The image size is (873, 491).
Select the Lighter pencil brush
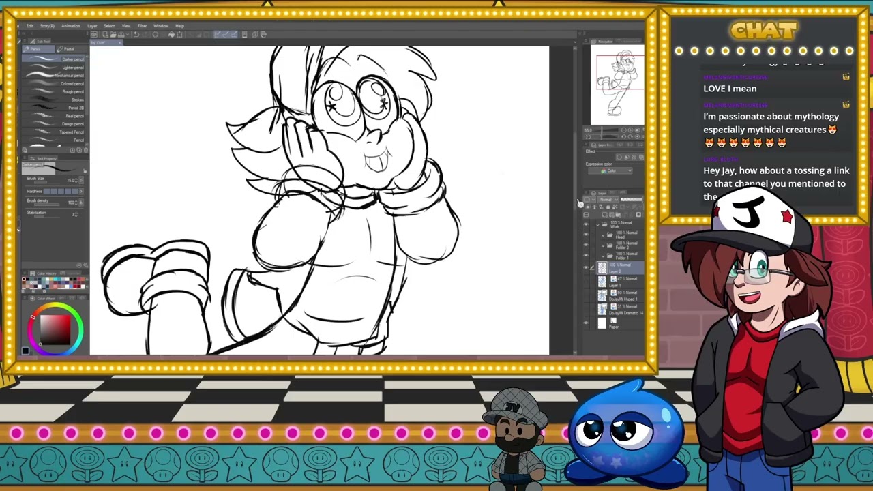coord(54,68)
